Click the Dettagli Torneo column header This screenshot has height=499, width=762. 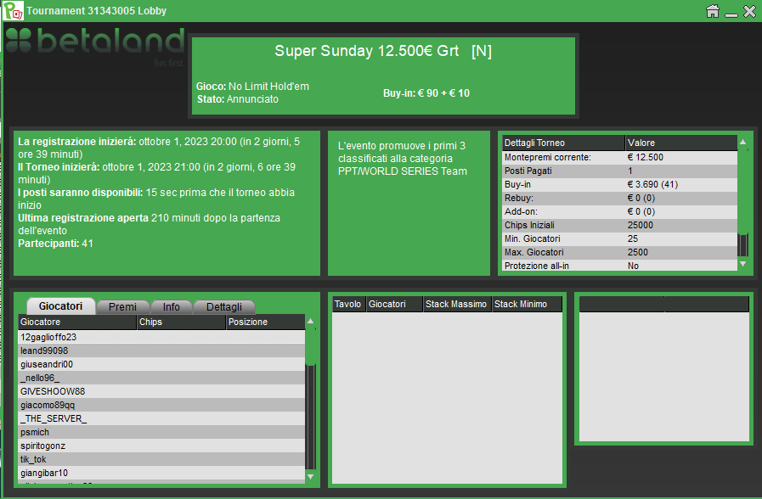pos(563,143)
